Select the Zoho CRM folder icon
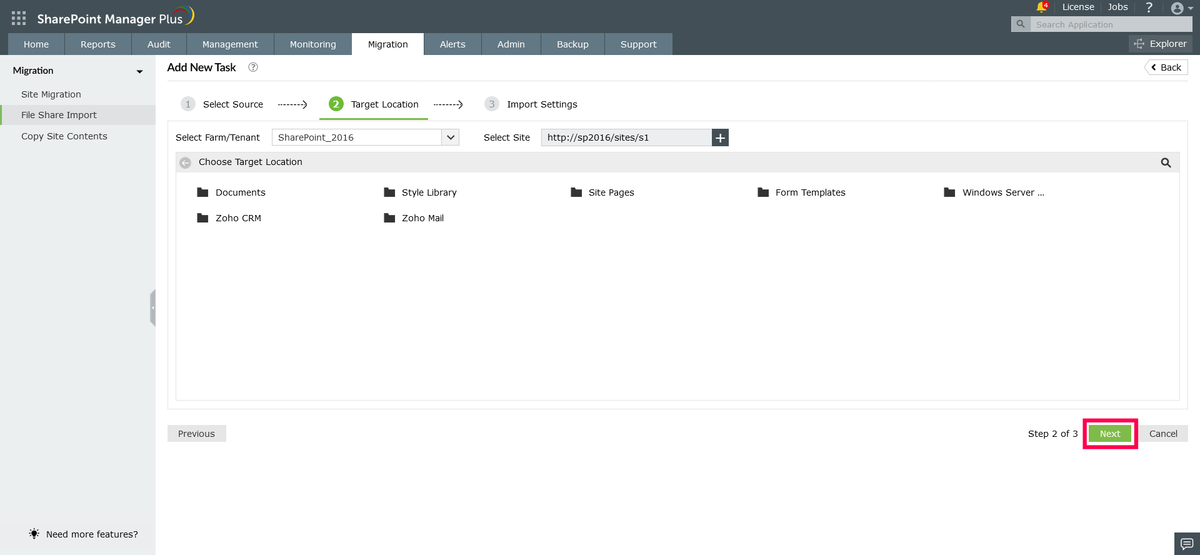1200x555 pixels. (202, 218)
